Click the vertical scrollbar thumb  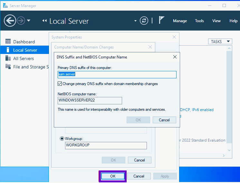click(229, 97)
